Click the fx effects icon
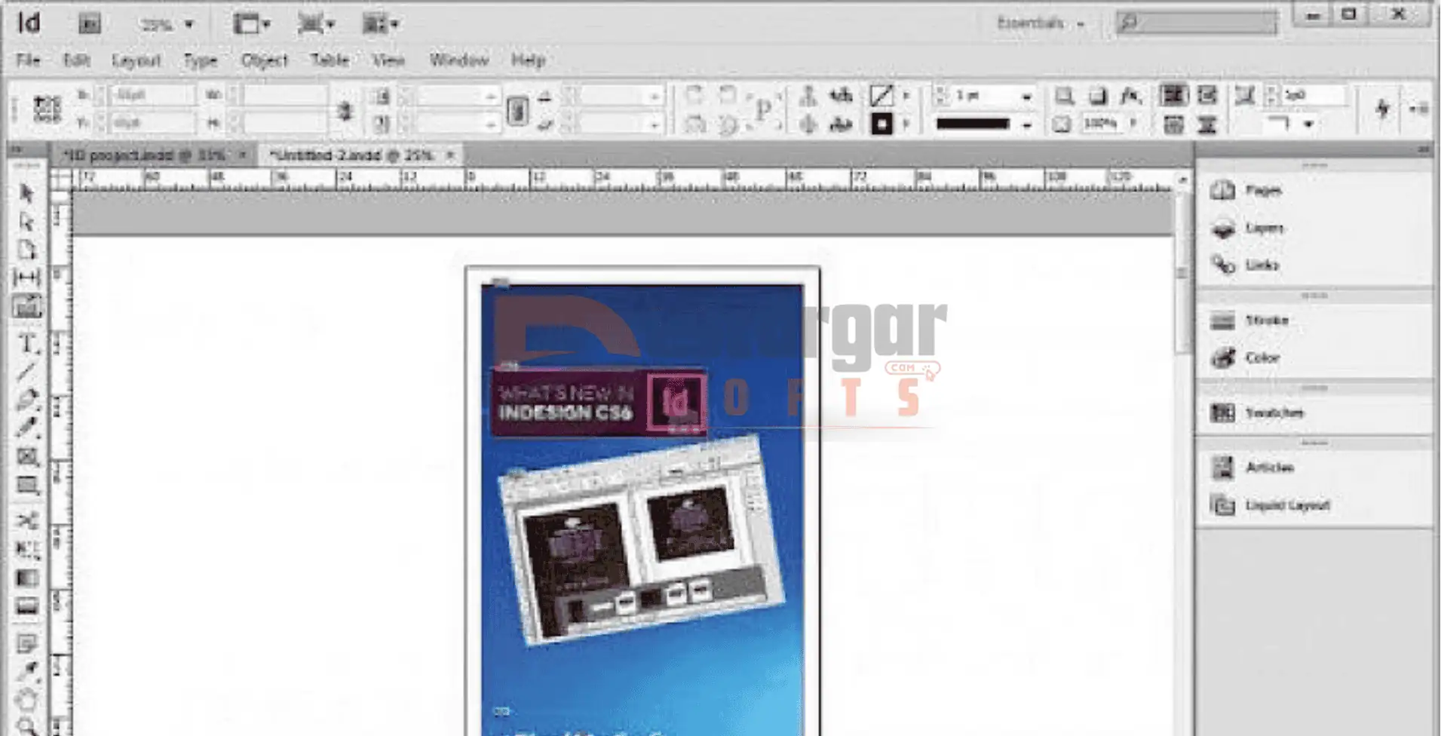Image resolution: width=1441 pixels, height=736 pixels. point(1130,96)
